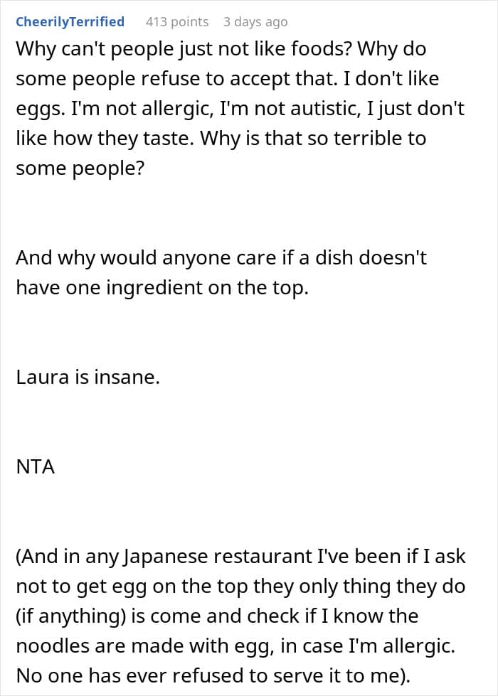This screenshot has width=498, height=696.
Task: Click the short line 'some people?'
Action: [80, 168]
